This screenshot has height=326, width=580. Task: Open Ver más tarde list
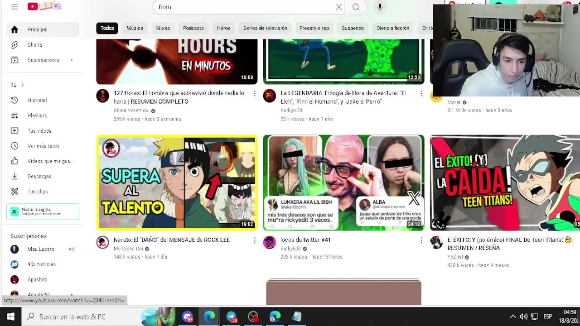43,146
